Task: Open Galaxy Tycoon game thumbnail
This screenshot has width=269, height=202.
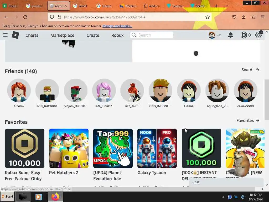Action: pyautogui.click(x=157, y=148)
